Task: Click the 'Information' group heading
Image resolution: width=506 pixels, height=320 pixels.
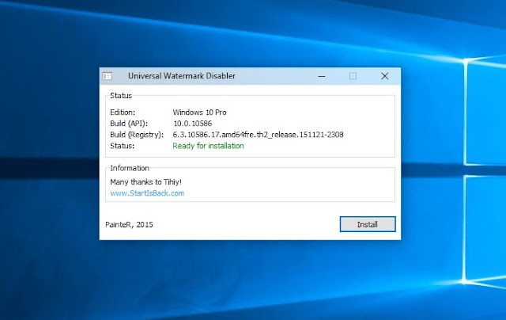Action: click(x=130, y=168)
